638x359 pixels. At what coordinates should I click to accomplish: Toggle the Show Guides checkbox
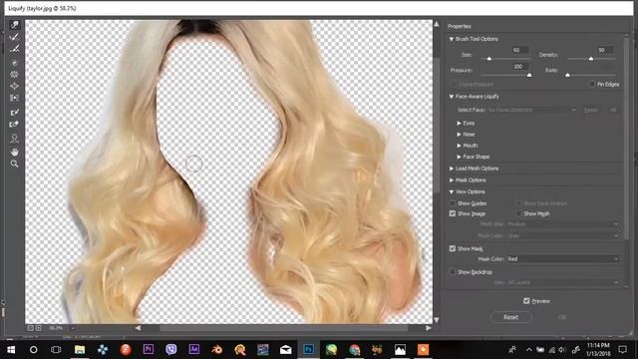(x=453, y=202)
